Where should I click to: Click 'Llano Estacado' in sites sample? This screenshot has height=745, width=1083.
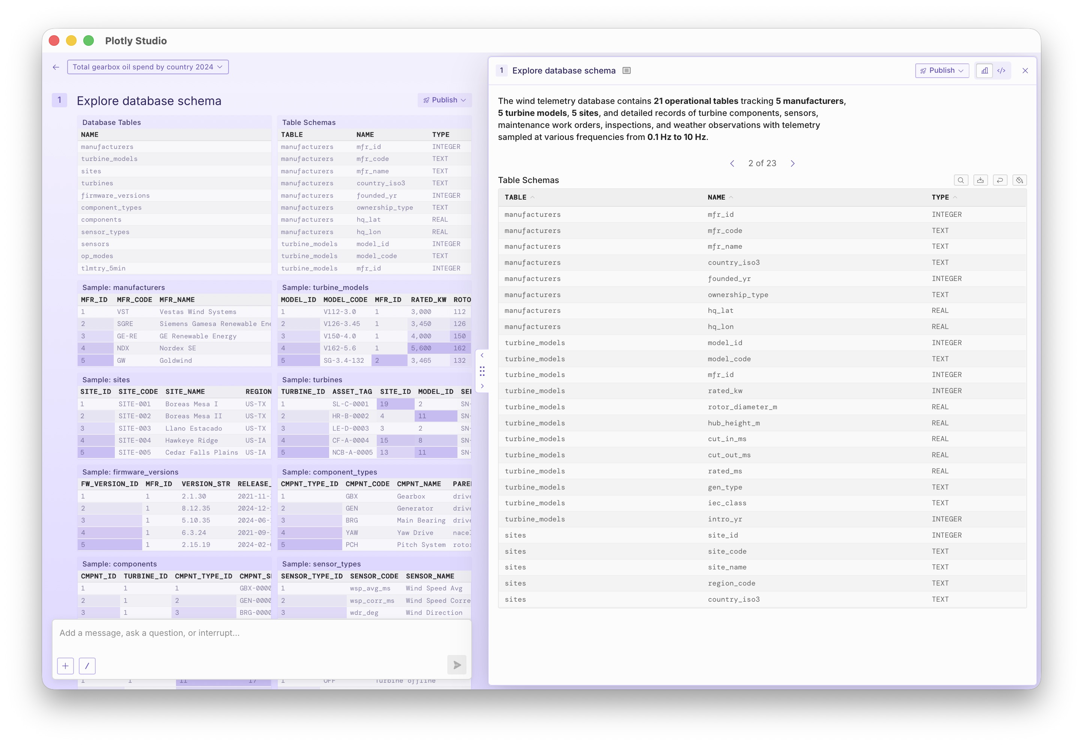point(194,428)
